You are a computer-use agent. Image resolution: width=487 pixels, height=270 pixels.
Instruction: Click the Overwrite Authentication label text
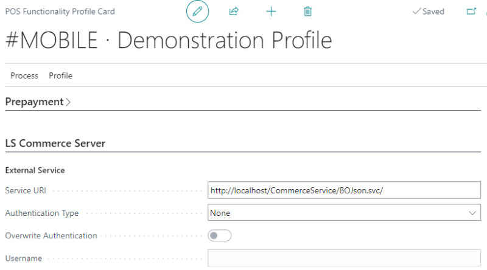pyautogui.click(x=51, y=235)
